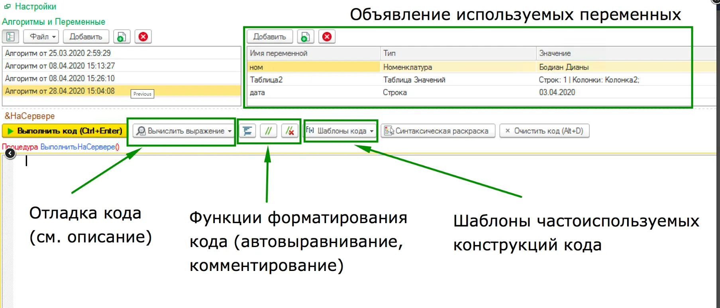Expand the Вычислить выражение dropdown
Screen dimensions: 720x308
click(230, 131)
